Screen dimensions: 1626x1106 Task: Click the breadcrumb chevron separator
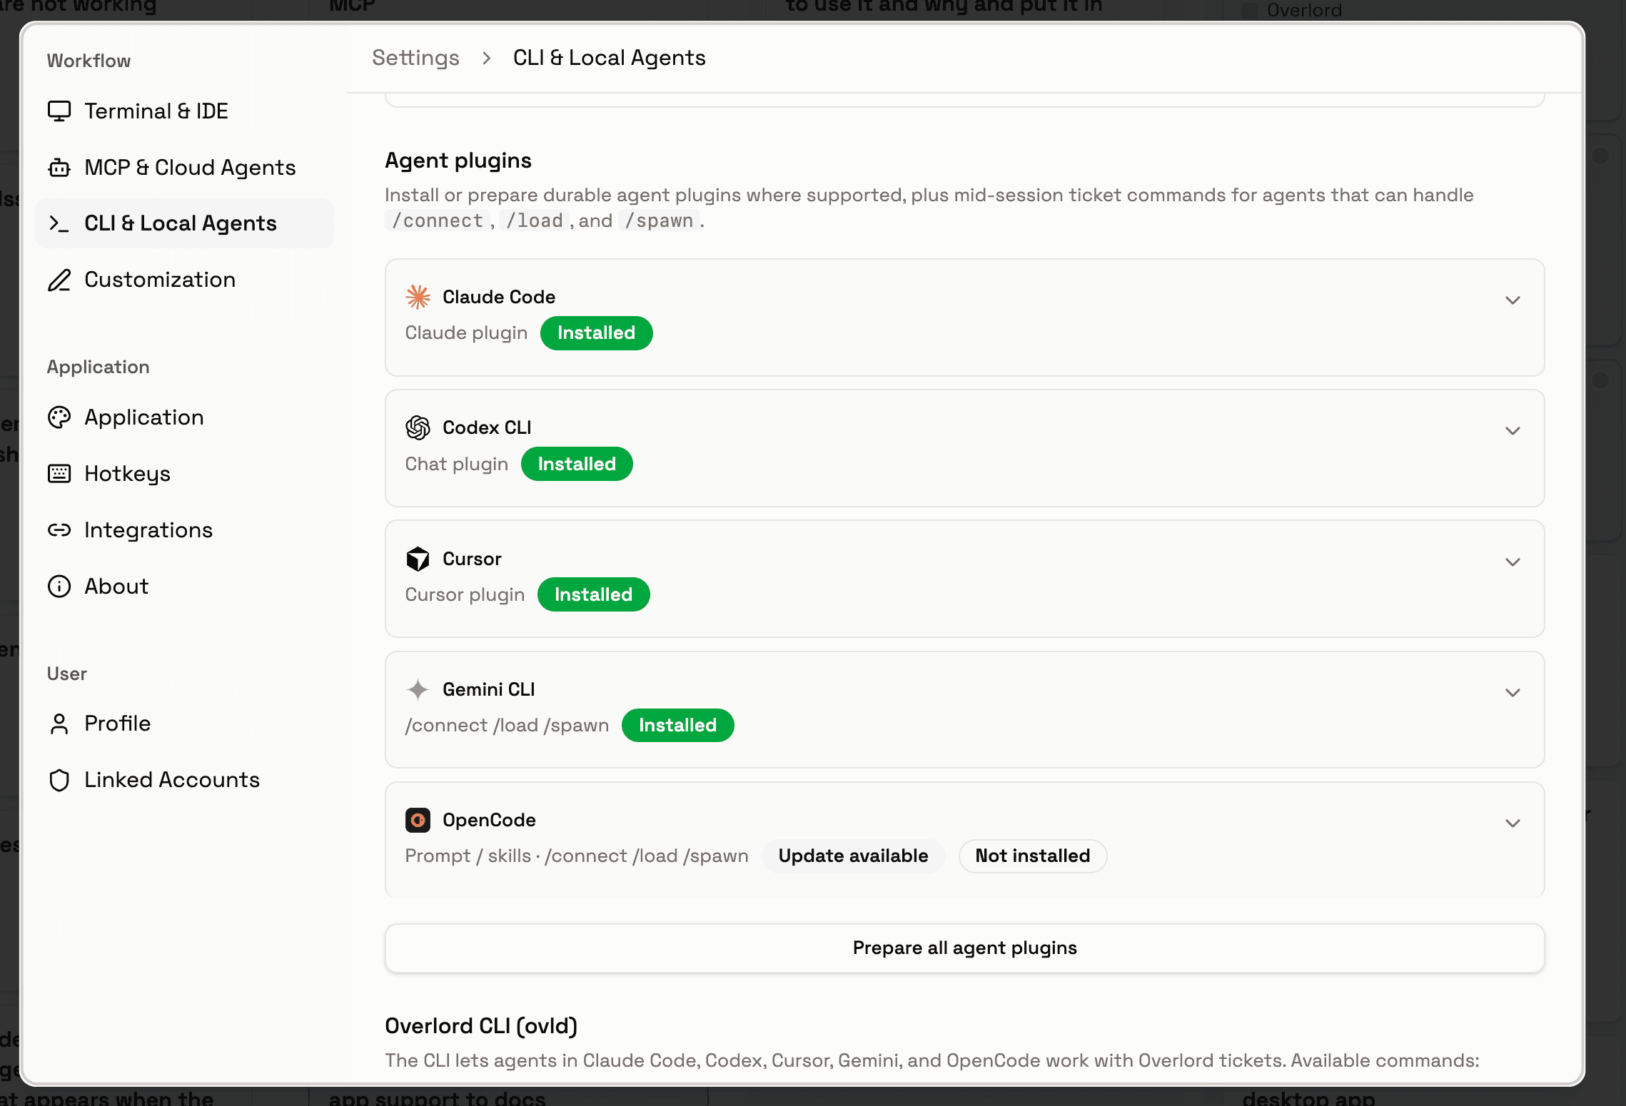pyautogui.click(x=487, y=58)
